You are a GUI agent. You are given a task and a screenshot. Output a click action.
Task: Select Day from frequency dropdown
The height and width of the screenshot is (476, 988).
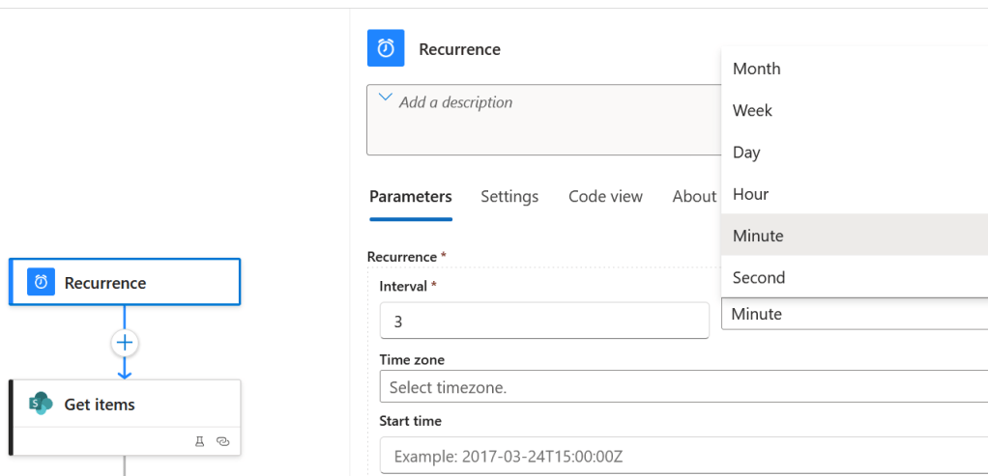(855, 152)
